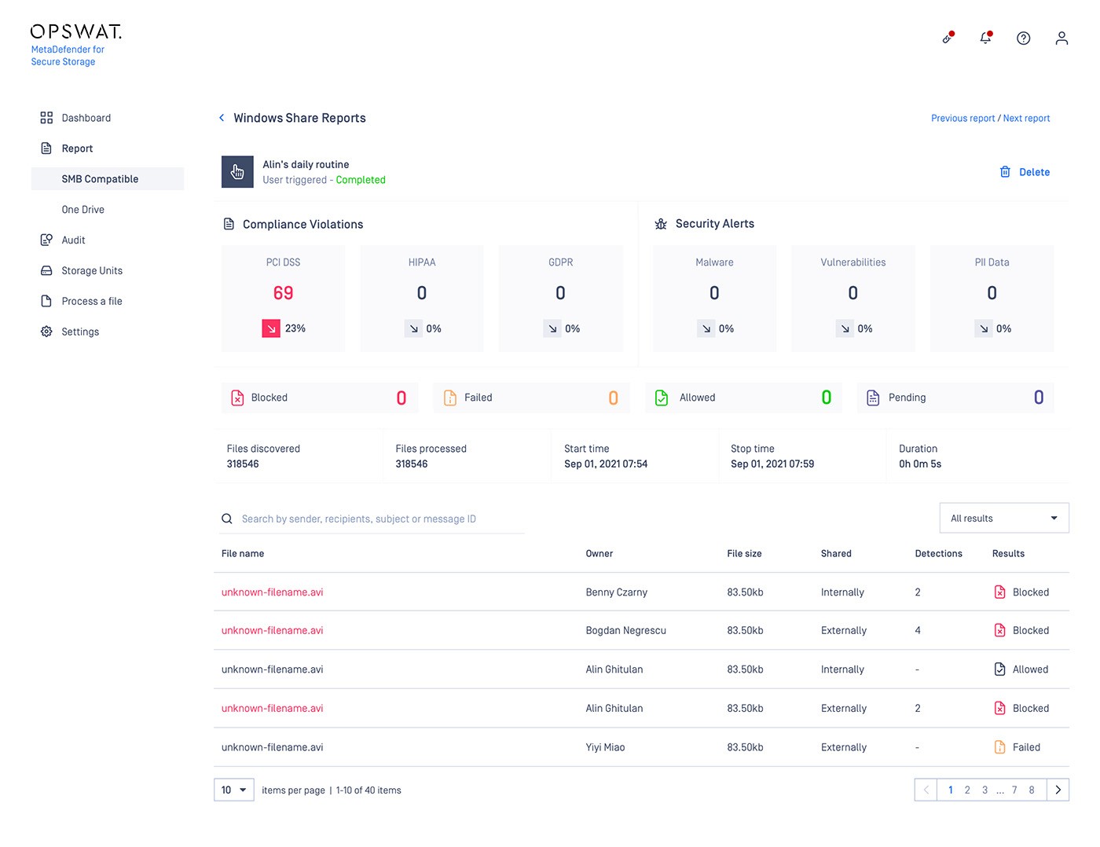Click the trend arrow under Malware

coord(706,328)
